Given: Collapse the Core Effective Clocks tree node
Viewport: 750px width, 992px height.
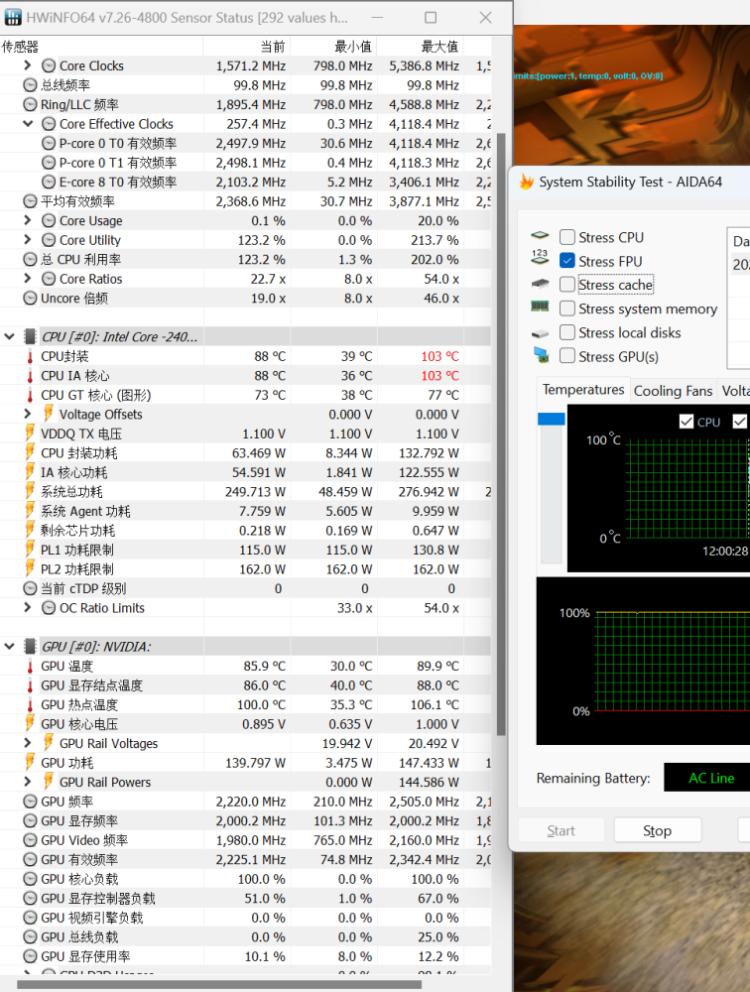Looking at the screenshot, I should pos(28,124).
